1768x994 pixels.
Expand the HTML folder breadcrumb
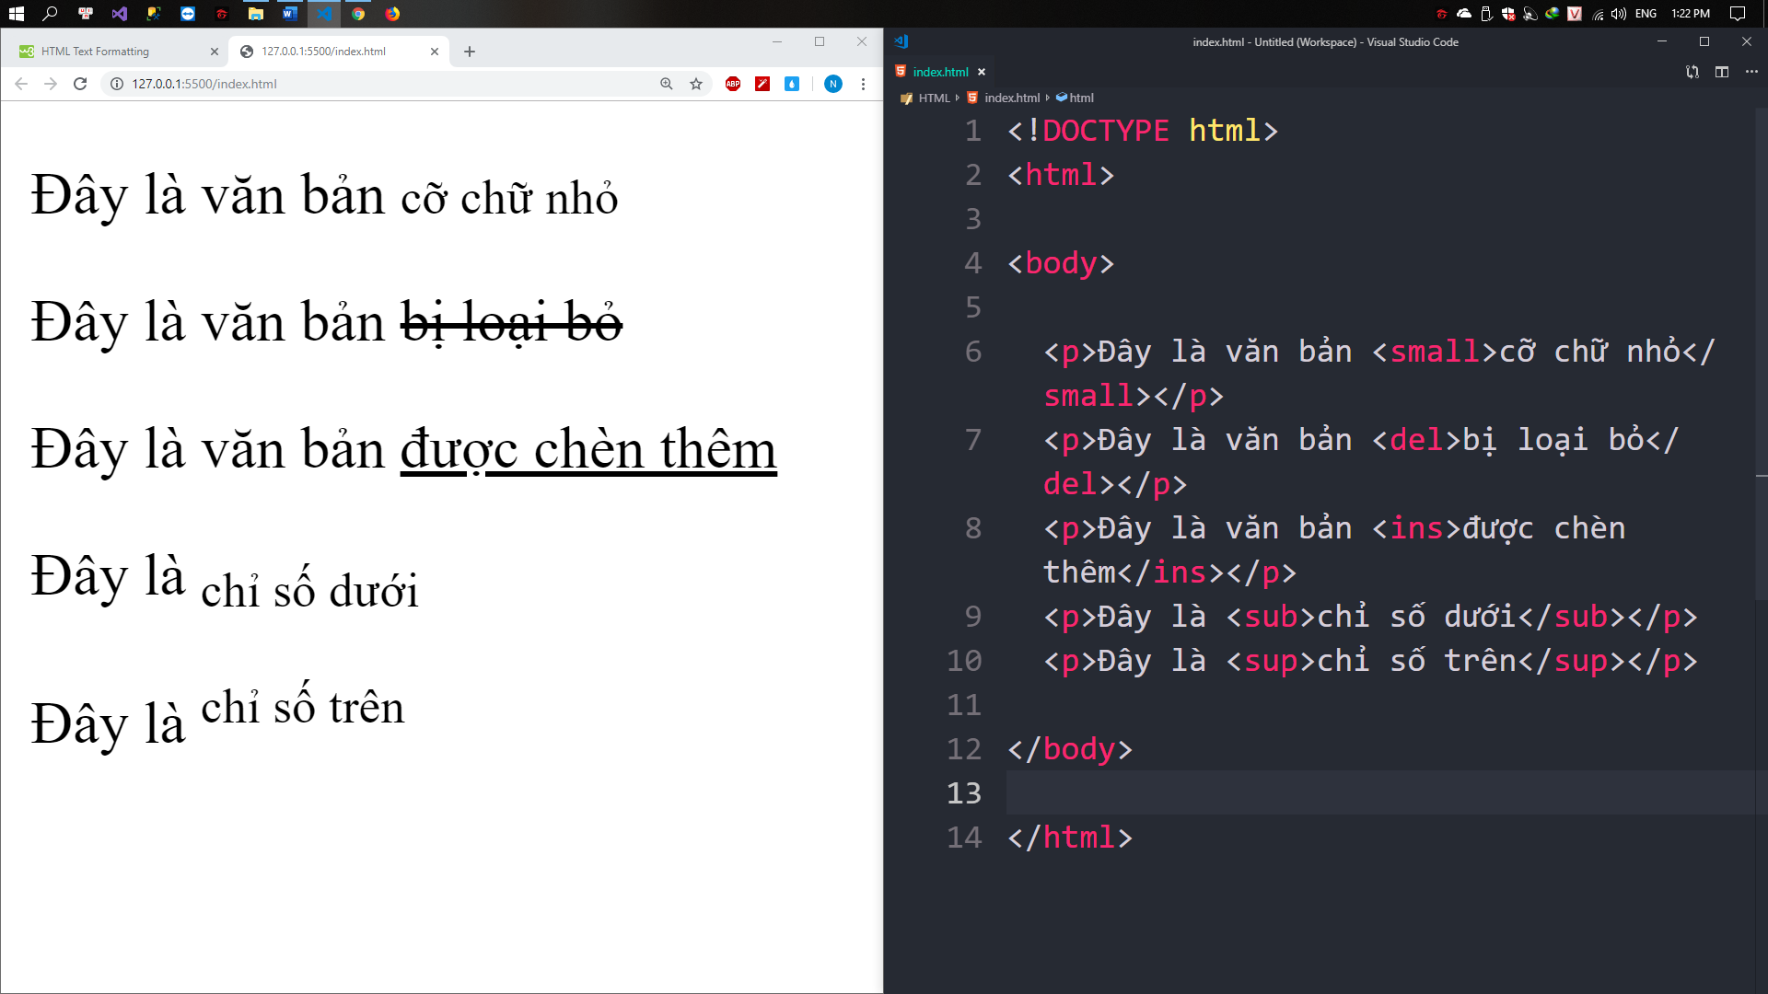tap(933, 98)
